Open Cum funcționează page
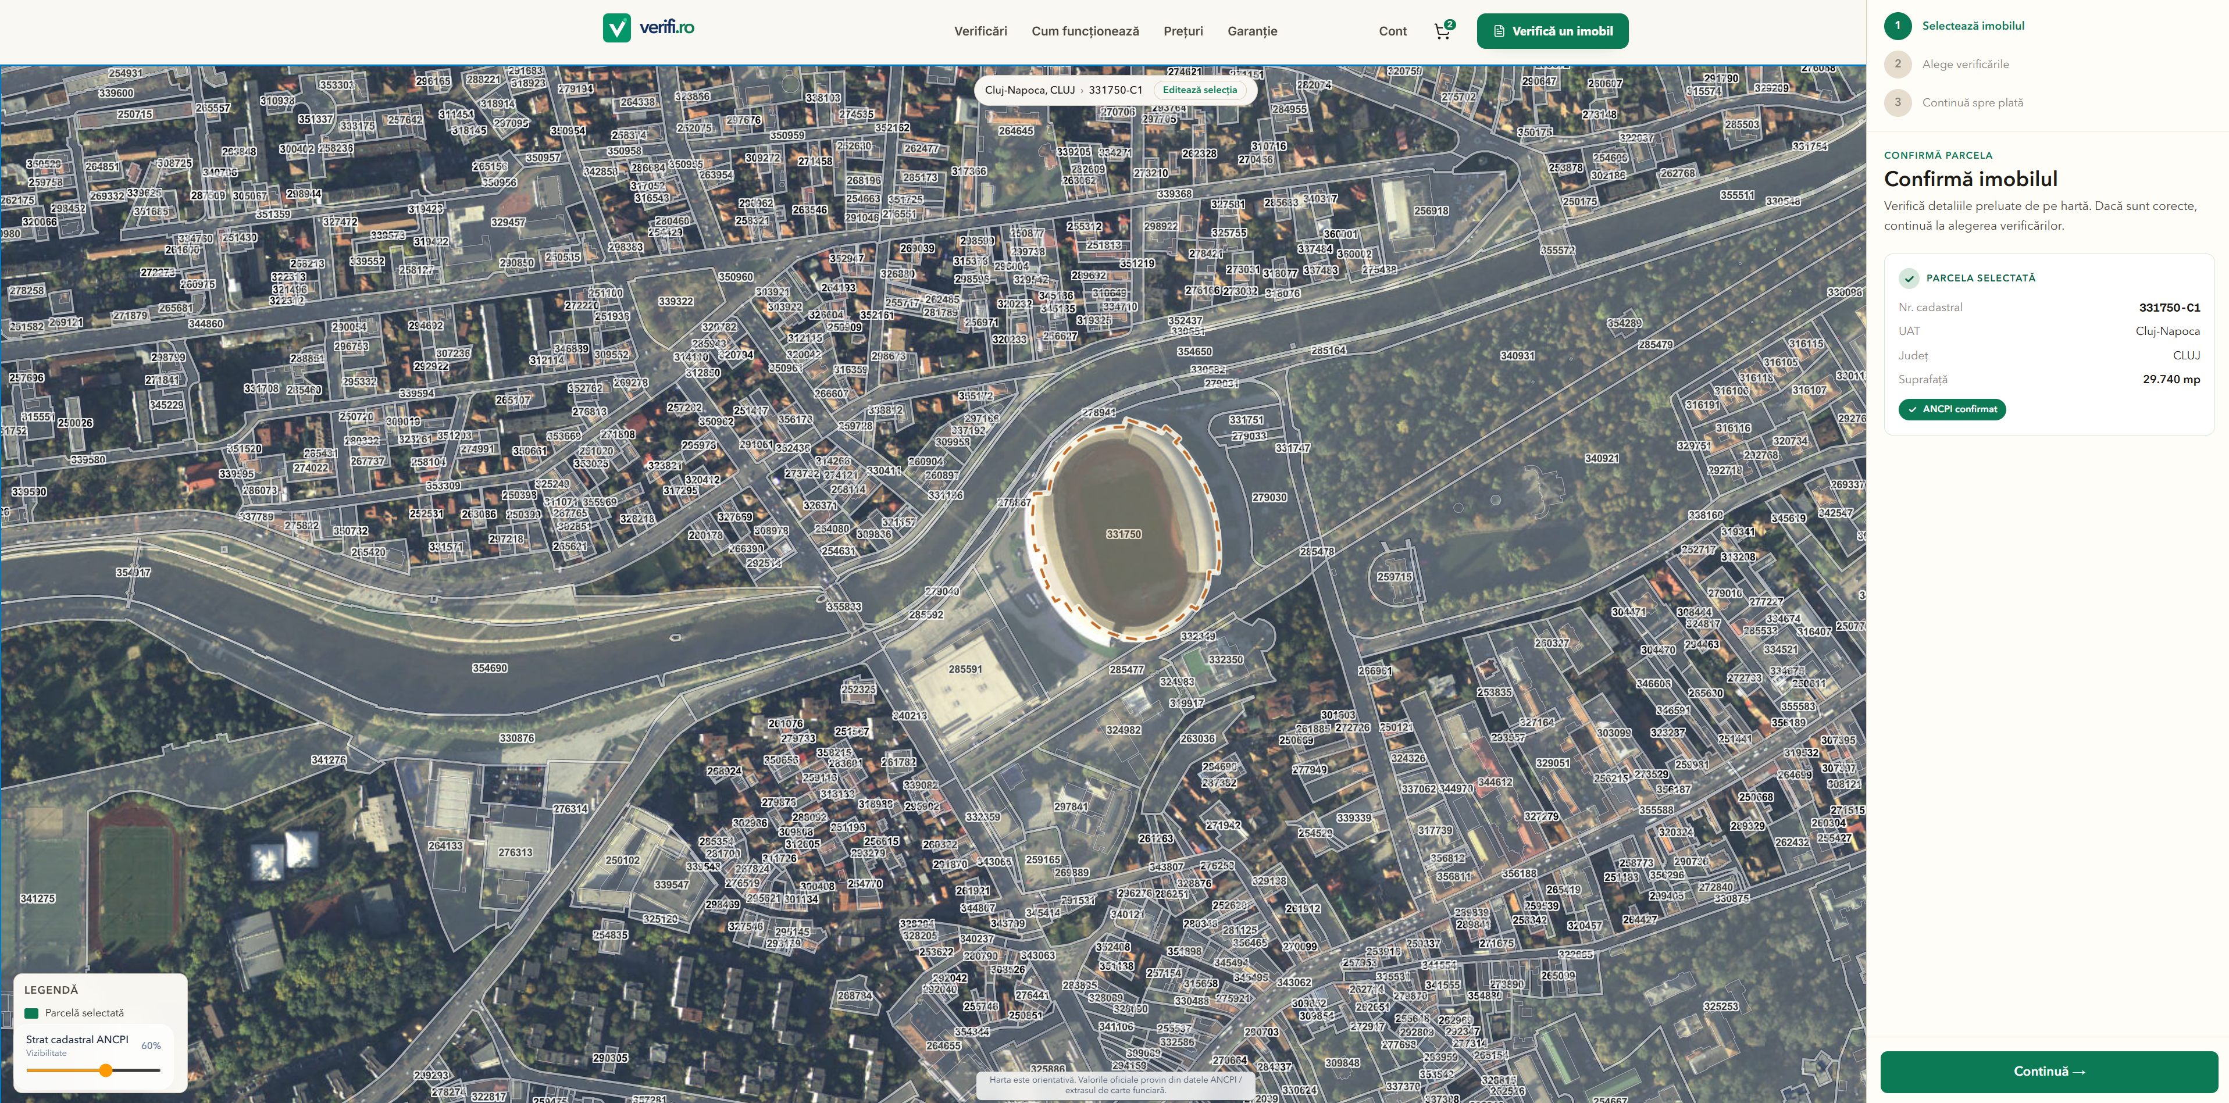Image resolution: width=2229 pixels, height=1103 pixels. point(1085,31)
